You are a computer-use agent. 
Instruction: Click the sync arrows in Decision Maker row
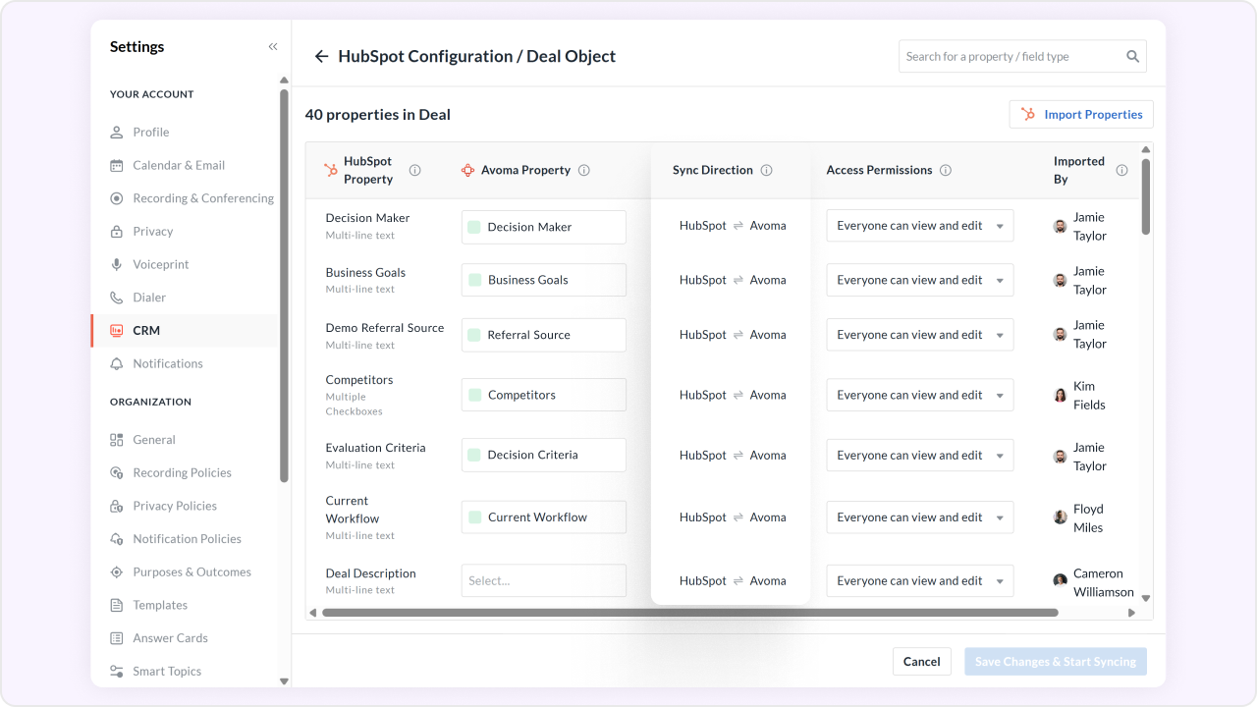tap(738, 226)
